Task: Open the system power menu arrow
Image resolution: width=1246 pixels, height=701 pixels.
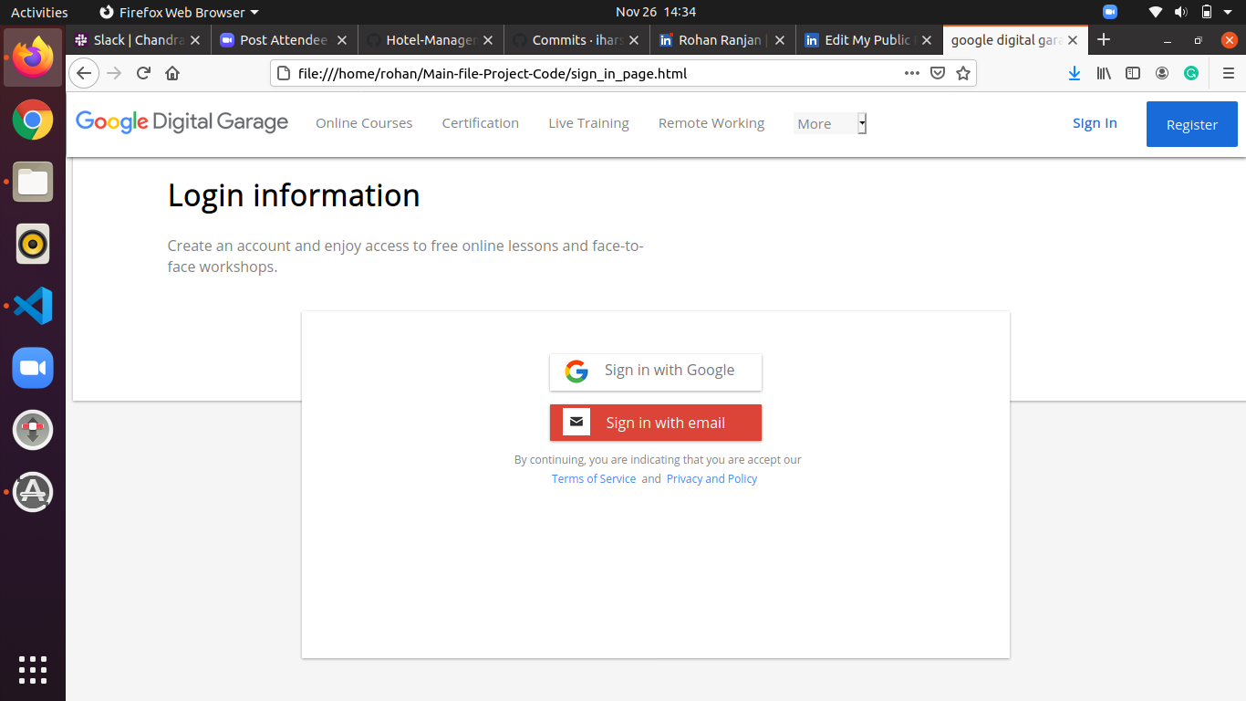Action: tap(1230, 12)
